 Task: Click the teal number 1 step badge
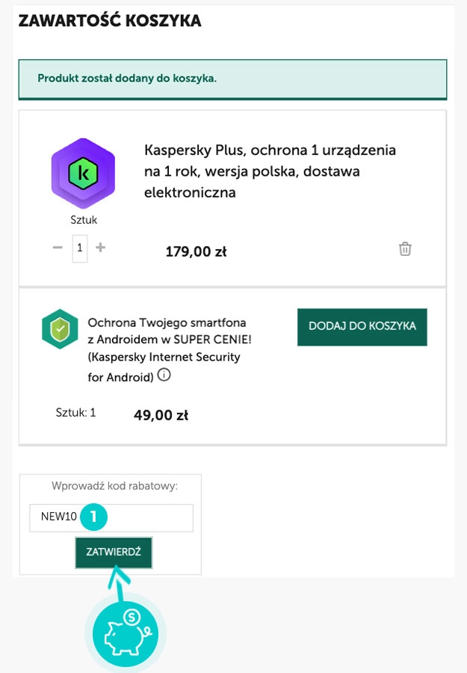coord(94,517)
